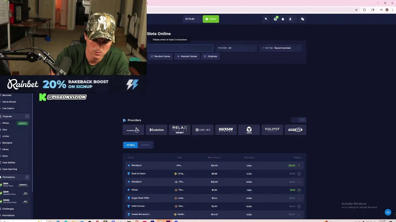Select the Nolimit City provider logo
Image resolution: width=396 pixels, height=222 pixels.
click(x=272, y=130)
